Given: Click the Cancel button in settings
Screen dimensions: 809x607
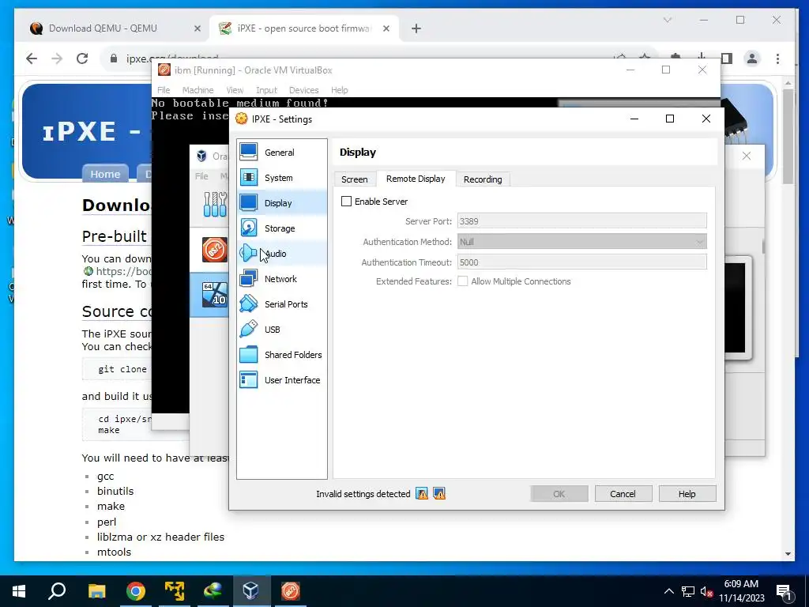Looking at the screenshot, I should click(623, 494).
